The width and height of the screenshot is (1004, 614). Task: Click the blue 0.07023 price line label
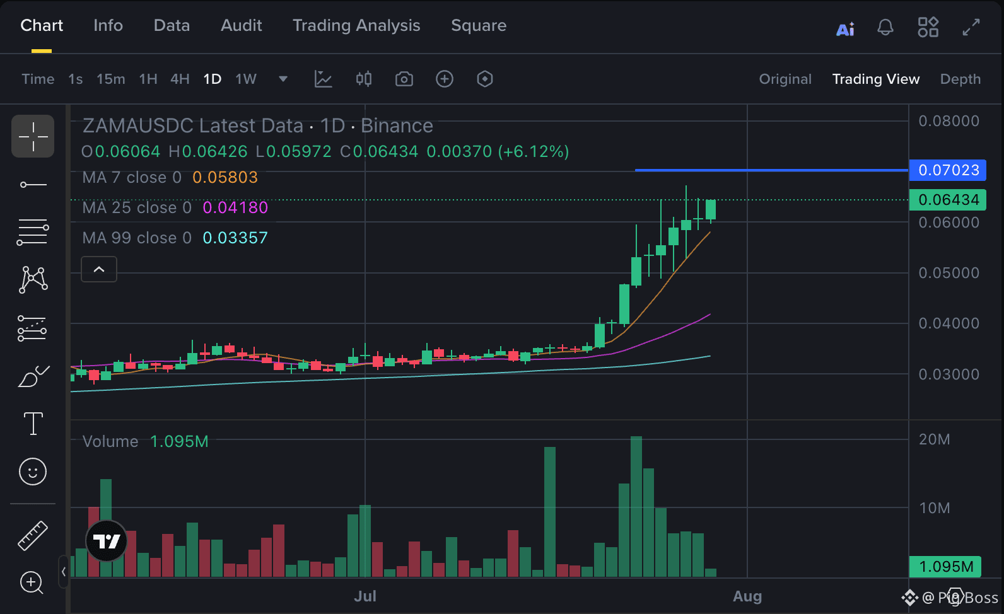(x=947, y=170)
